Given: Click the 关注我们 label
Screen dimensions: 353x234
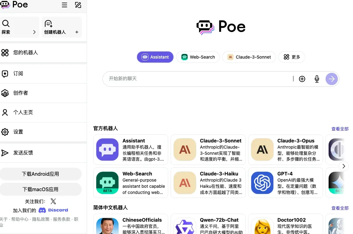Looking at the screenshot, I should (35, 201).
